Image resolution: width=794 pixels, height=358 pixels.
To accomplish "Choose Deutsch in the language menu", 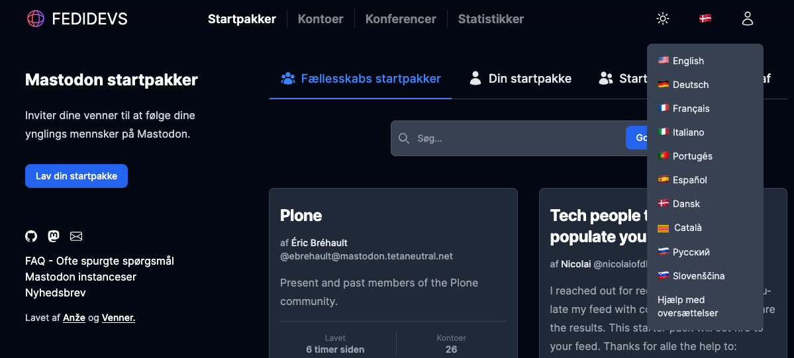I will tap(690, 85).
